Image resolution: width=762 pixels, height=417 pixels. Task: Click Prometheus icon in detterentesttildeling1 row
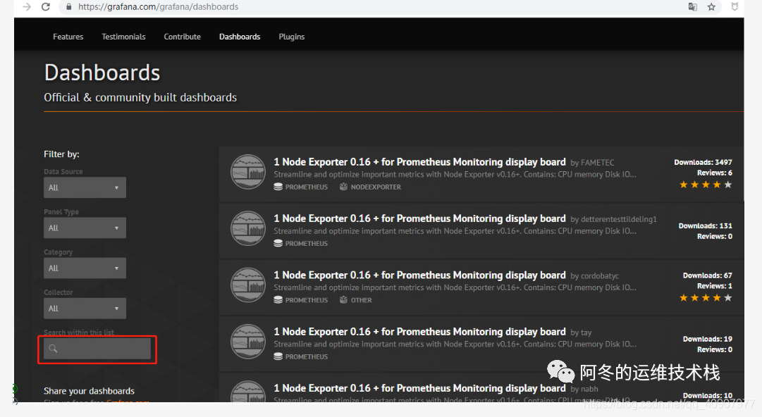click(278, 243)
